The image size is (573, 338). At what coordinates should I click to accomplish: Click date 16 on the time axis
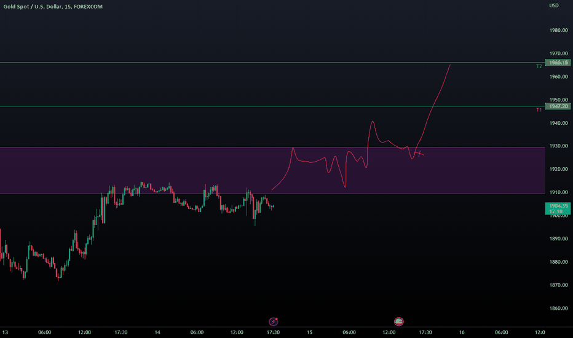coord(462,332)
